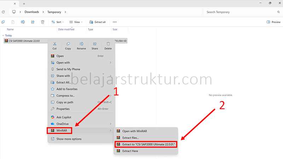This screenshot has width=283, height=159.
Task: Click the Share icon in context menu
Action: pyautogui.click(x=95, y=44)
